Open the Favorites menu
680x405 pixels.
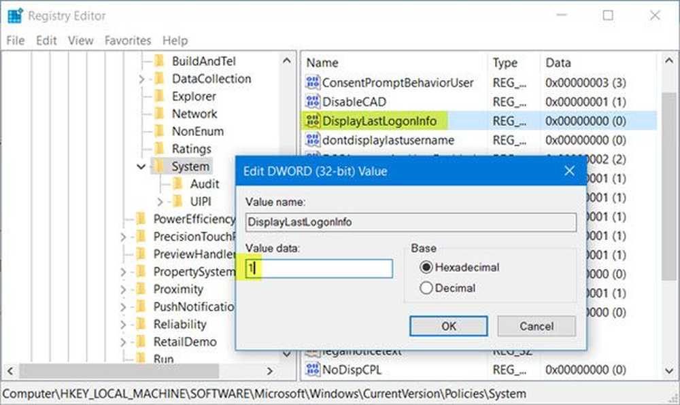(x=128, y=41)
